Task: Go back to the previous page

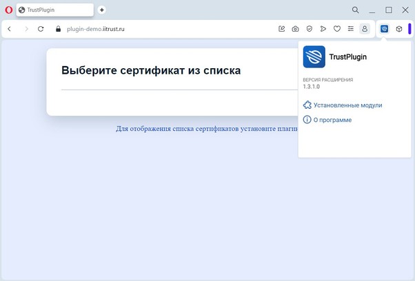Action: pyautogui.click(x=10, y=29)
